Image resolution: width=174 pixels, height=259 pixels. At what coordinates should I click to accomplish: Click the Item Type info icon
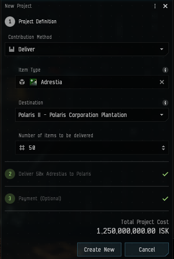tap(165, 70)
